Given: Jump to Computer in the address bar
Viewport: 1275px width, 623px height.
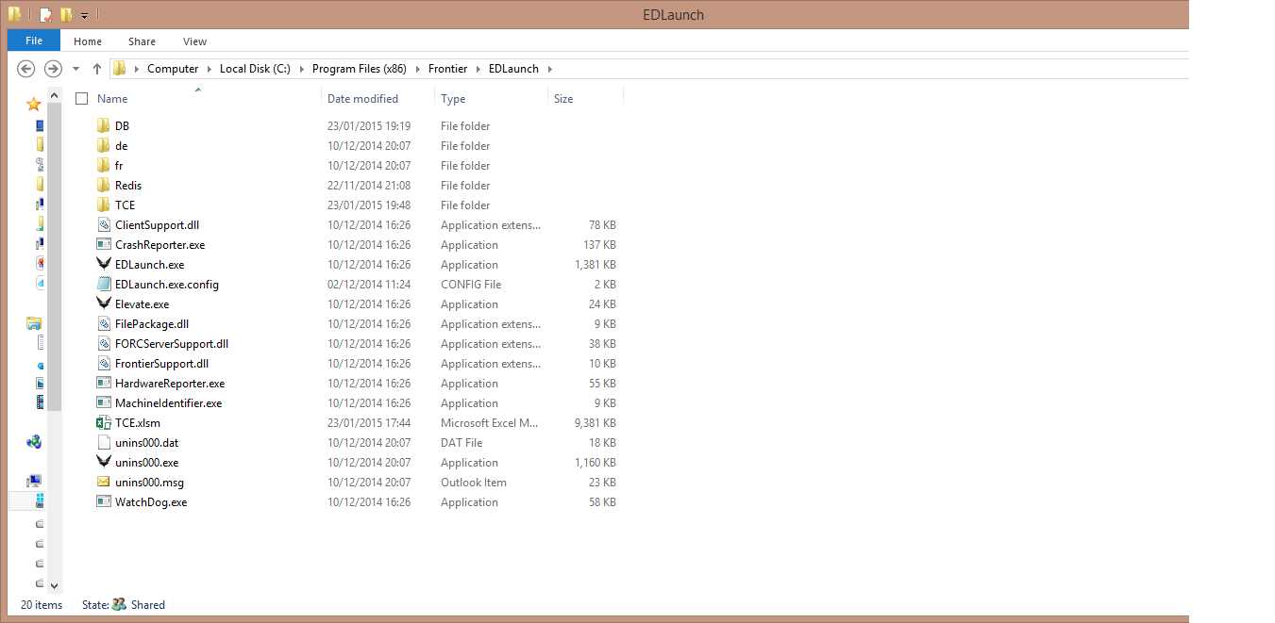Looking at the screenshot, I should click(173, 69).
